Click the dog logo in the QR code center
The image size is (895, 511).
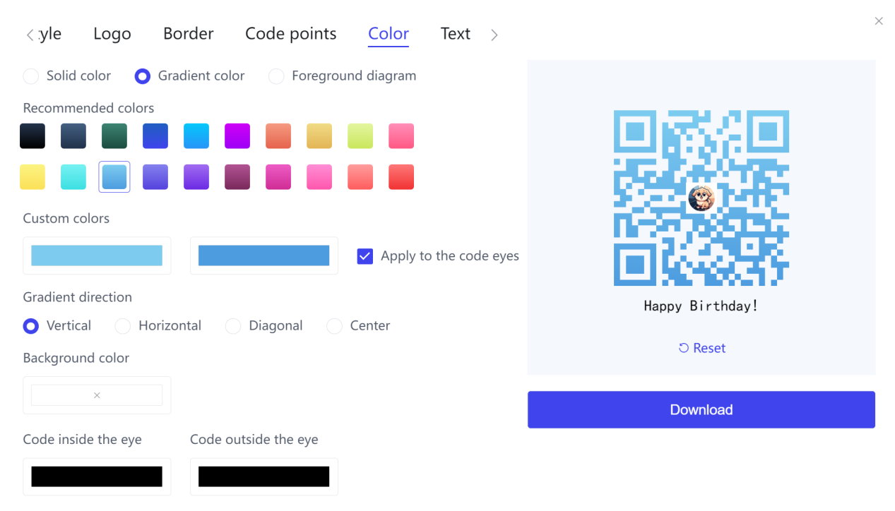701,198
